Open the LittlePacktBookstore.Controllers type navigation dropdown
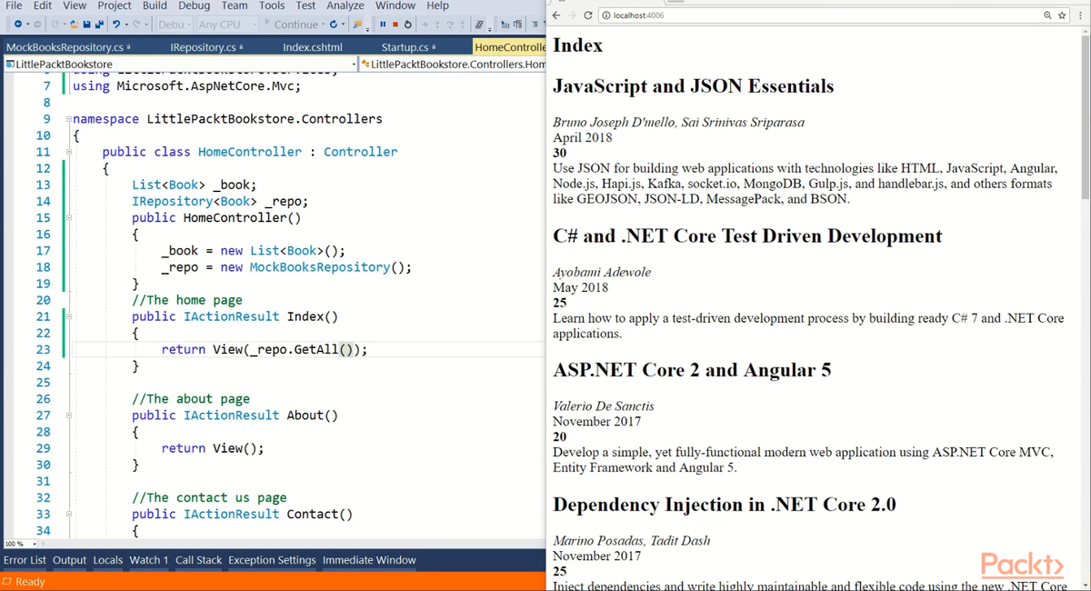The height and width of the screenshot is (591, 1091). click(x=453, y=65)
